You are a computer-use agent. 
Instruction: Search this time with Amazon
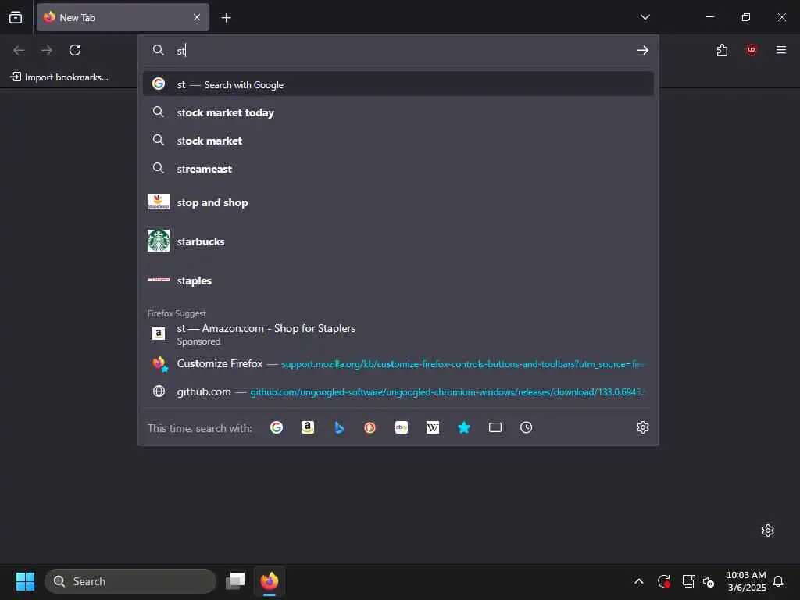308,427
